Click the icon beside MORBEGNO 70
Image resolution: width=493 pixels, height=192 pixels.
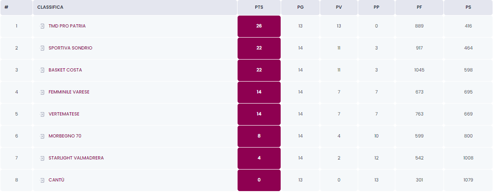coord(42,136)
